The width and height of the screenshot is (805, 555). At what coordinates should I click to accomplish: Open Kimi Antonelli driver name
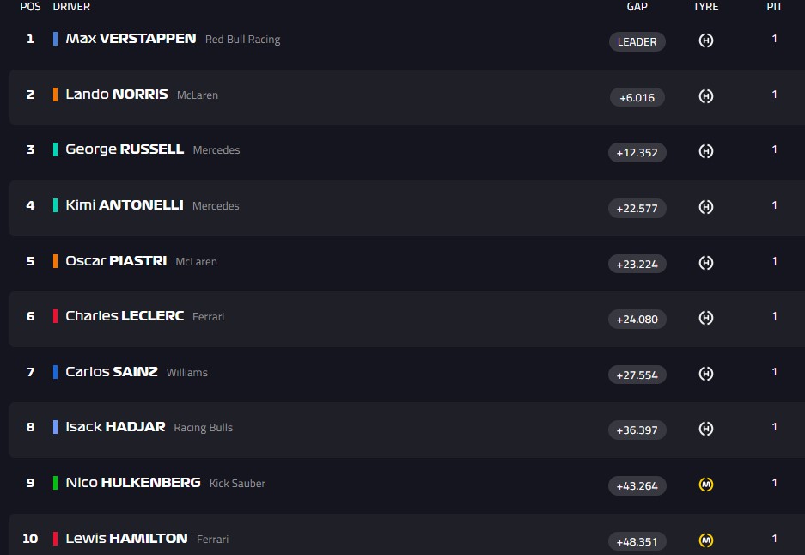coord(125,205)
